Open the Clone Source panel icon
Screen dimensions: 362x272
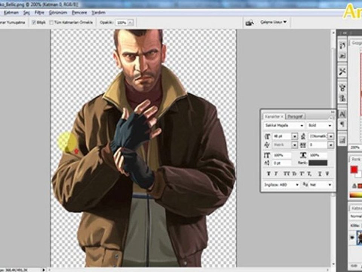click(342, 98)
